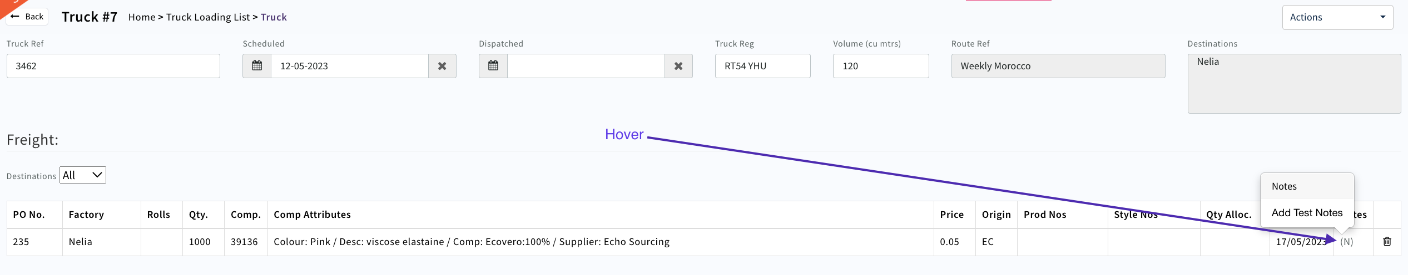Click the Destinations text area
The image size is (1408, 275).
(1293, 83)
